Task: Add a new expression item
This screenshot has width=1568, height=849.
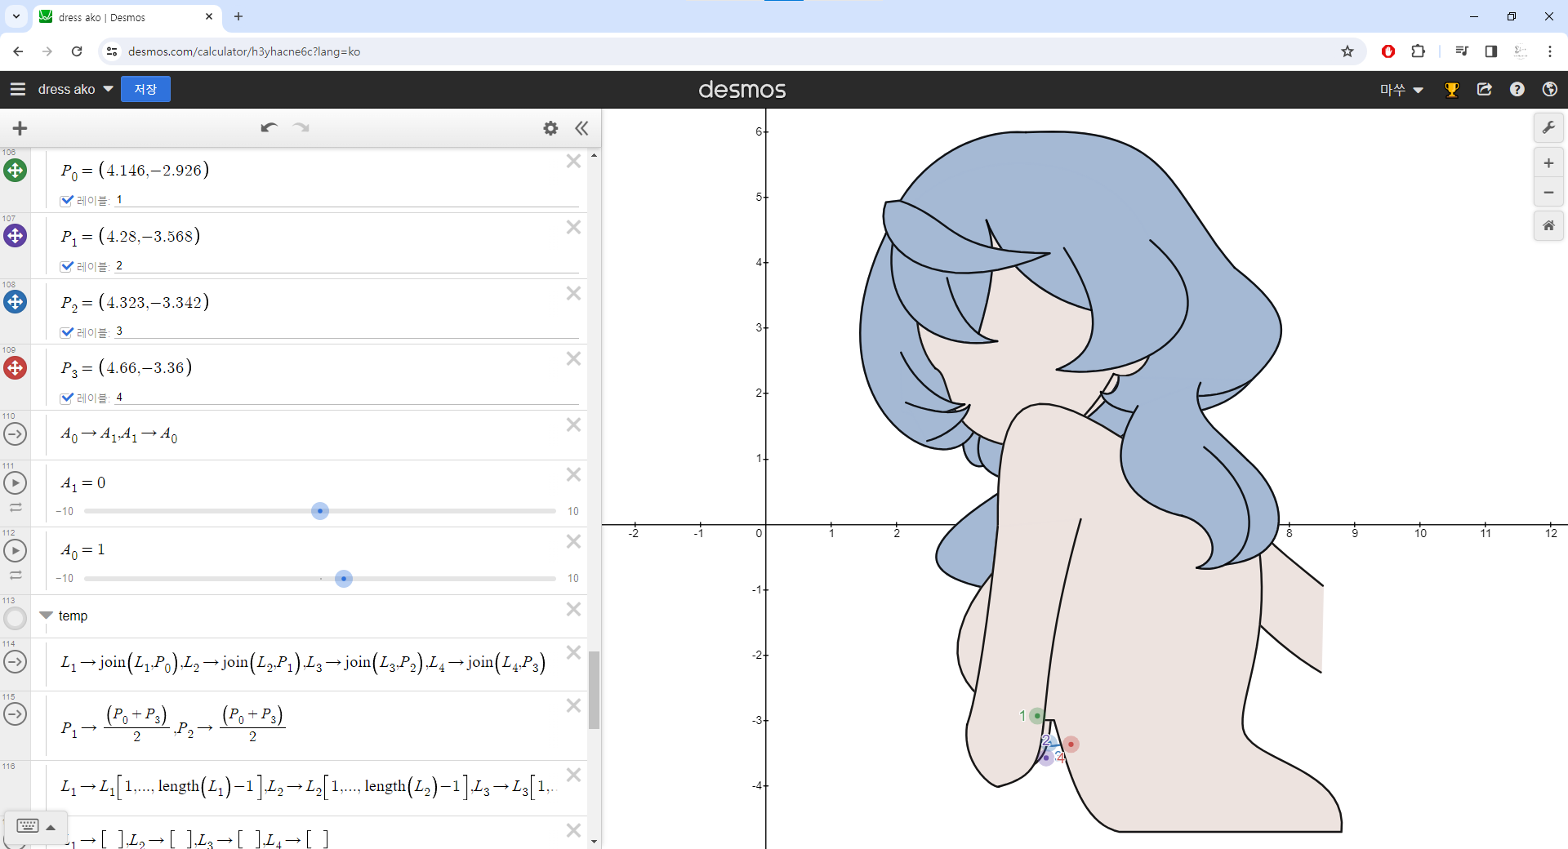Action: [x=20, y=128]
